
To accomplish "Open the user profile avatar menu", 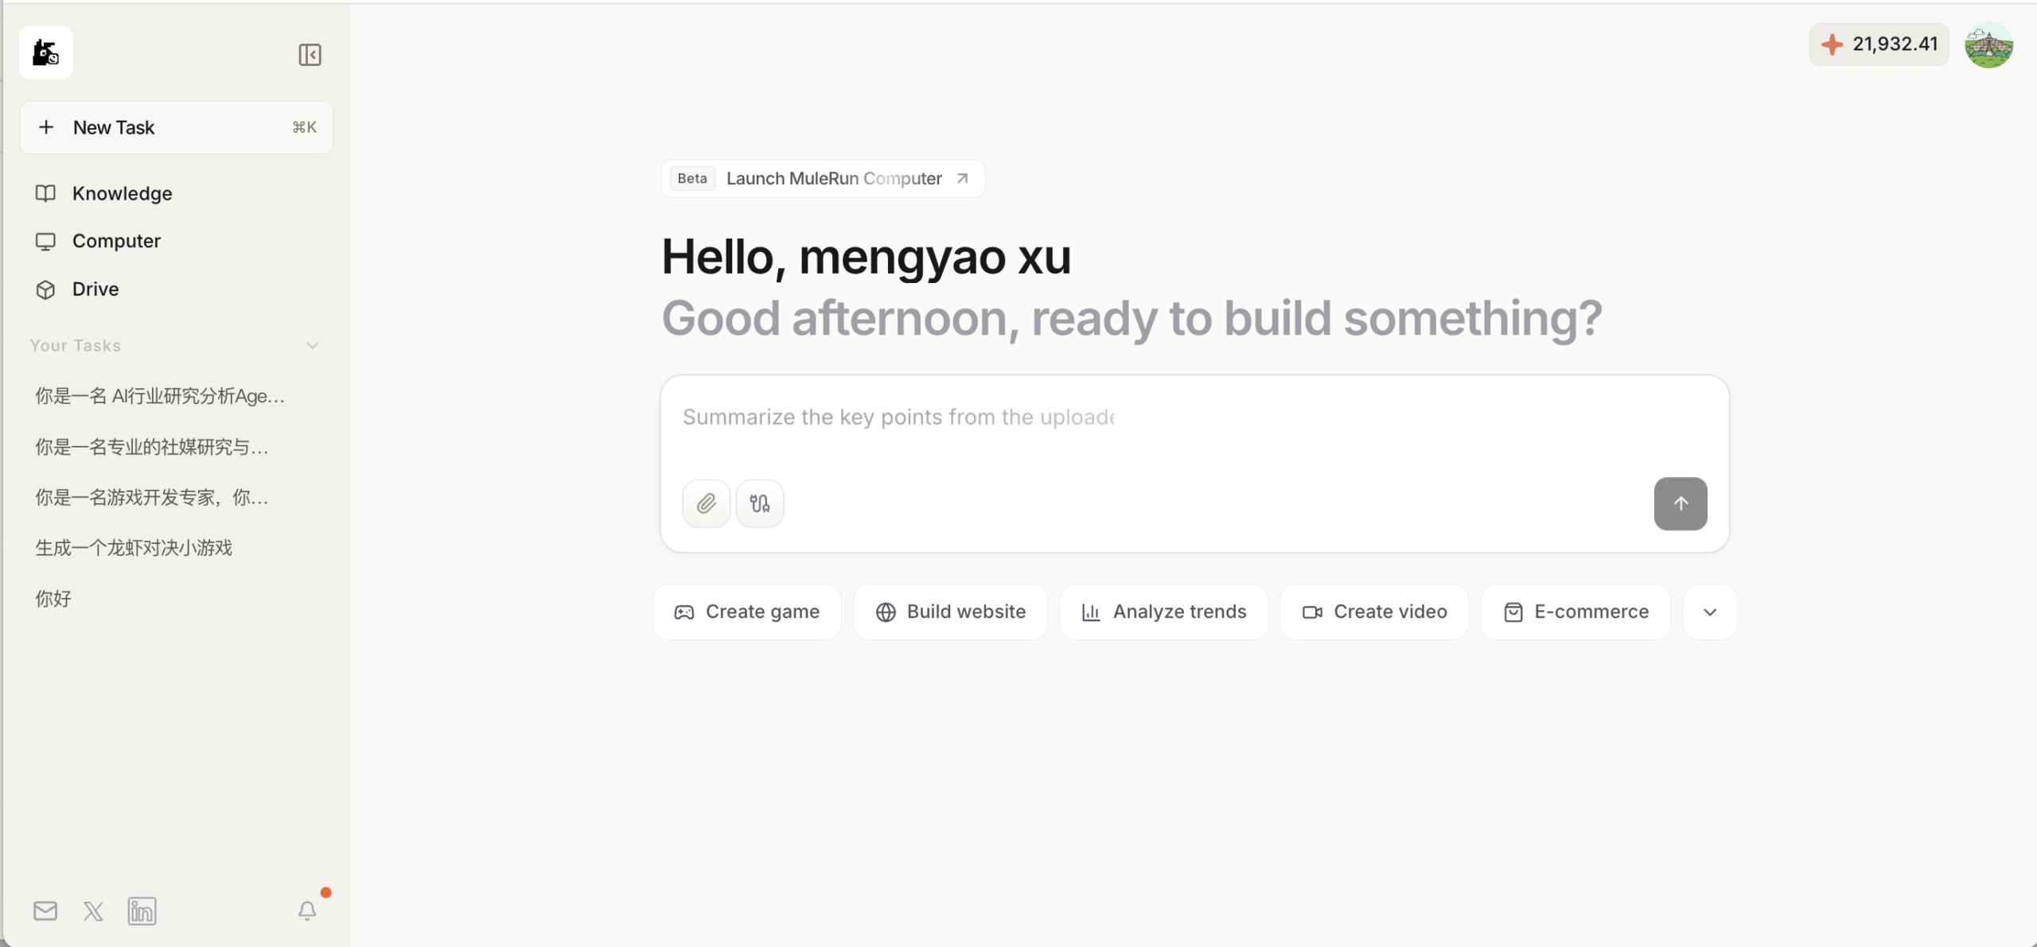I will (x=1988, y=45).
